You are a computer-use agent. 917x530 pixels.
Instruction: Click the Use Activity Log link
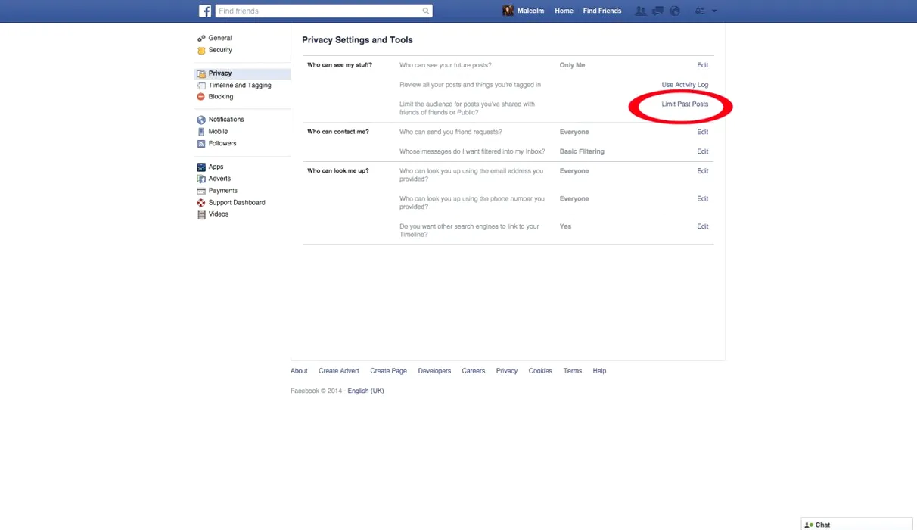[x=685, y=85]
